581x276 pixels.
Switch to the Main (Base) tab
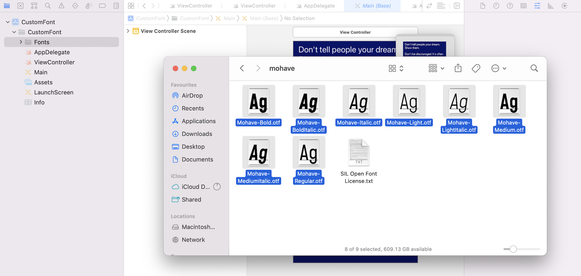tap(373, 6)
